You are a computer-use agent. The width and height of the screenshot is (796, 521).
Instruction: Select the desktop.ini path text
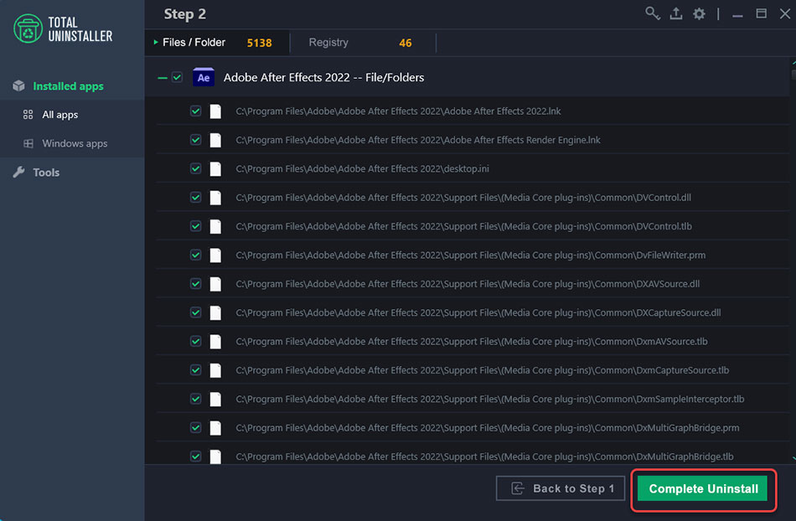[363, 169]
